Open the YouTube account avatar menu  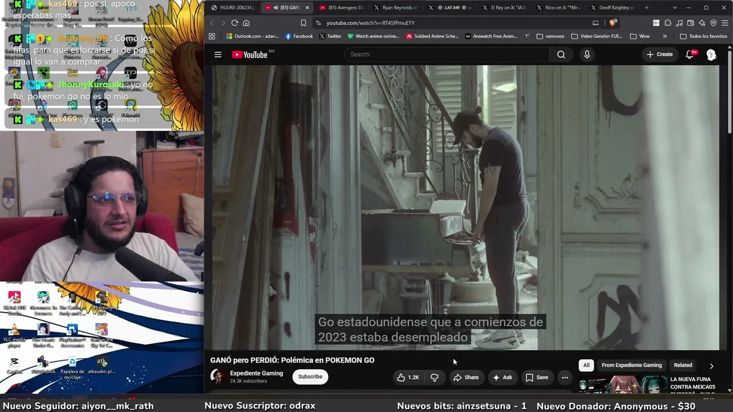point(711,54)
